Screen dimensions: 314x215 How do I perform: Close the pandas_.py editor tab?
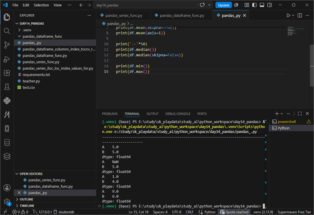244,15
